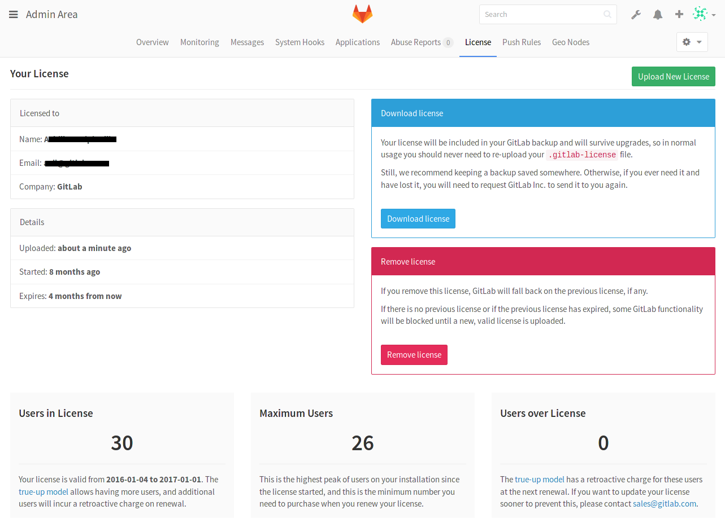Follow the sales@gitlab.com email link
Image resolution: width=725 pixels, height=532 pixels.
click(664, 504)
